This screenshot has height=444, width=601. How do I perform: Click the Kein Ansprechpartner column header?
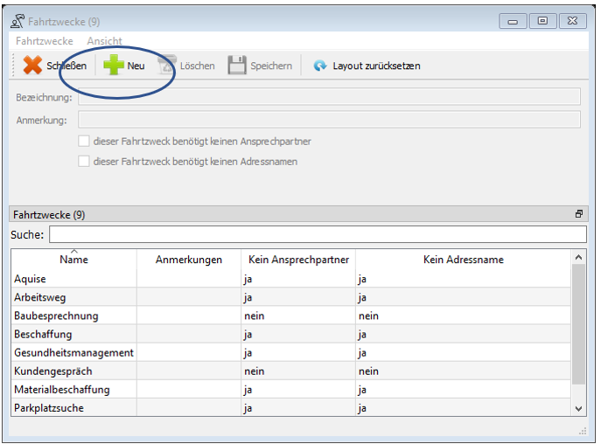(298, 259)
